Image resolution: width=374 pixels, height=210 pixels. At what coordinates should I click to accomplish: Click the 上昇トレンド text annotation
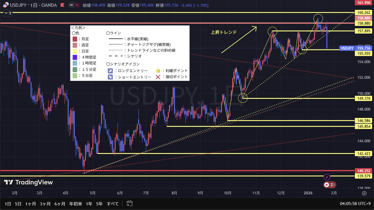tap(223, 32)
